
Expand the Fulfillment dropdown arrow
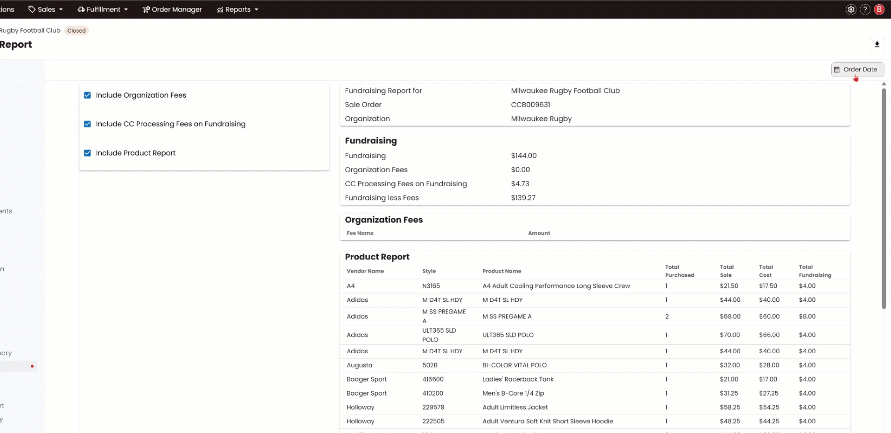point(126,9)
